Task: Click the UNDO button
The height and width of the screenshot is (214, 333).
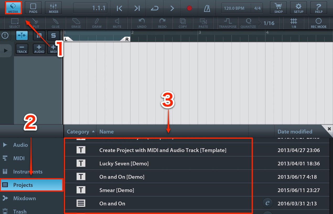Action: [142, 23]
